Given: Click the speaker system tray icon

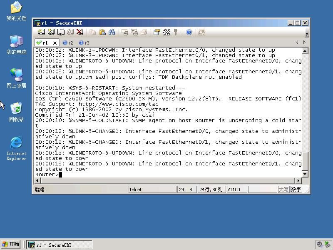Looking at the screenshot, I should [319, 245].
